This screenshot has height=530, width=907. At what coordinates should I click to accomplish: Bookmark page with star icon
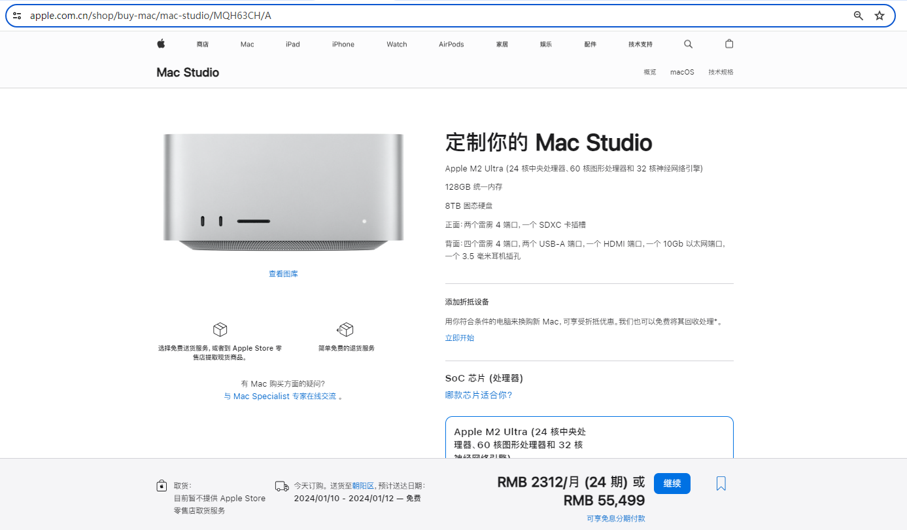tap(880, 16)
